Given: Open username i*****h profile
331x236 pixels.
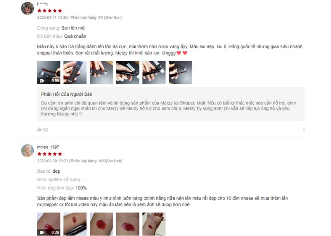Looking at the screenshot, I should tap(42, 4).
